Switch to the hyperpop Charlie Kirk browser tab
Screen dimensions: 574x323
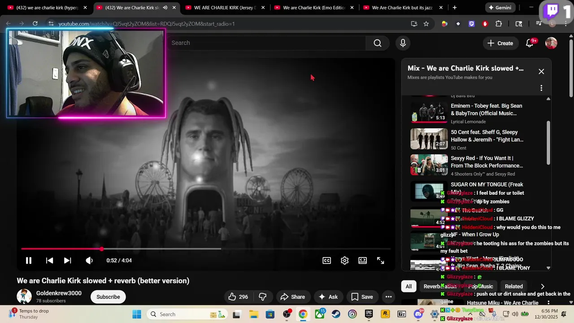click(47, 8)
